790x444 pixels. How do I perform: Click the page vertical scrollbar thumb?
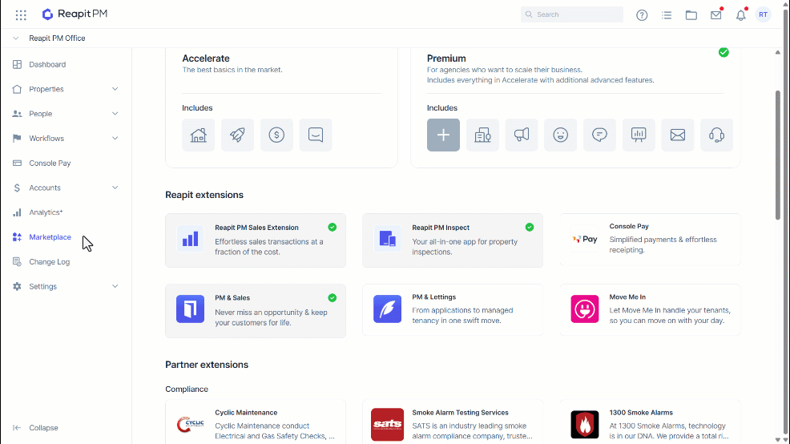tap(777, 155)
